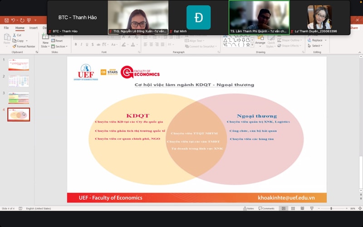Click the Reset slide icon
This screenshot has height=227, width=363.
tap(57, 41)
